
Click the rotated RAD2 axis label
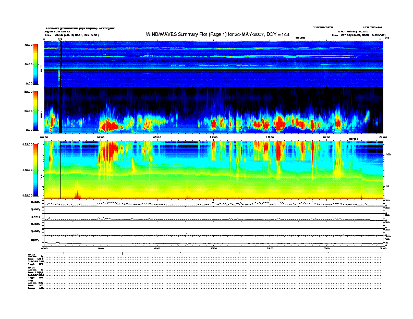pyautogui.click(x=41, y=69)
